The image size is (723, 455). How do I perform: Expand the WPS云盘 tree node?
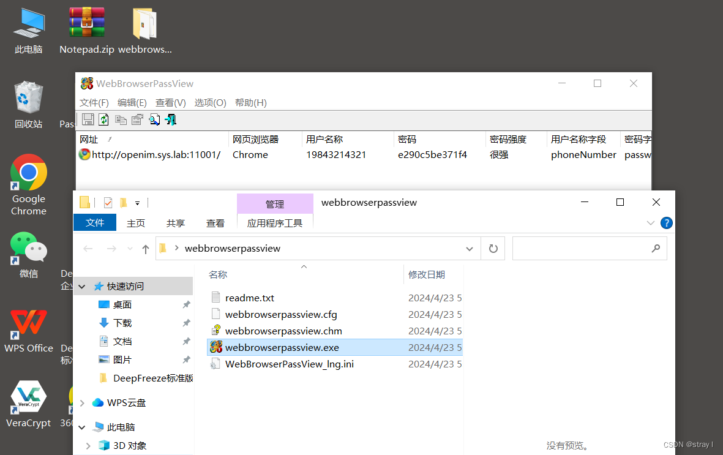click(82, 403)
